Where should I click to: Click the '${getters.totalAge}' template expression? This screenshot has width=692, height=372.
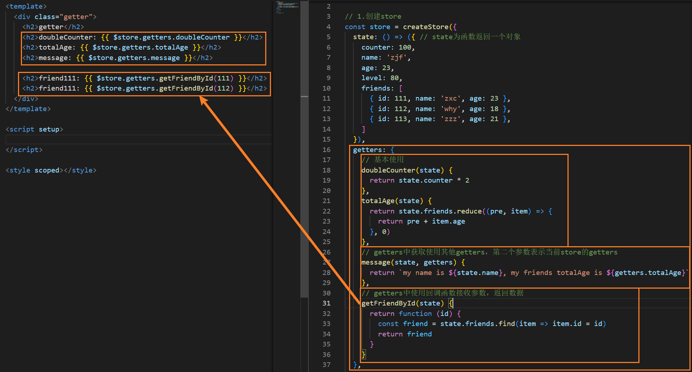(x=646, y=273)
